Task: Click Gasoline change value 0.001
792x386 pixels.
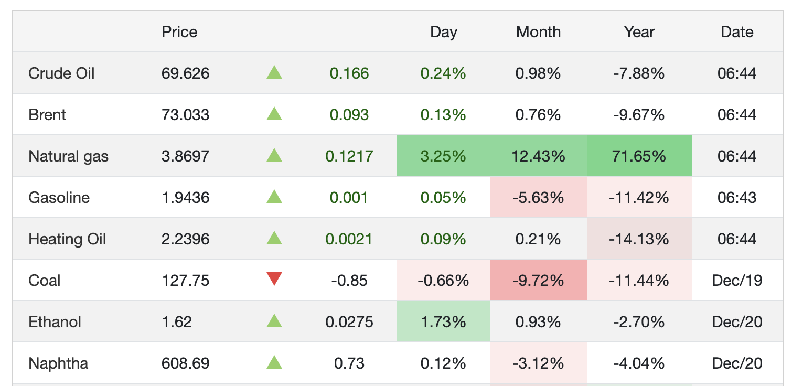Action: click(x=349, y=197)
